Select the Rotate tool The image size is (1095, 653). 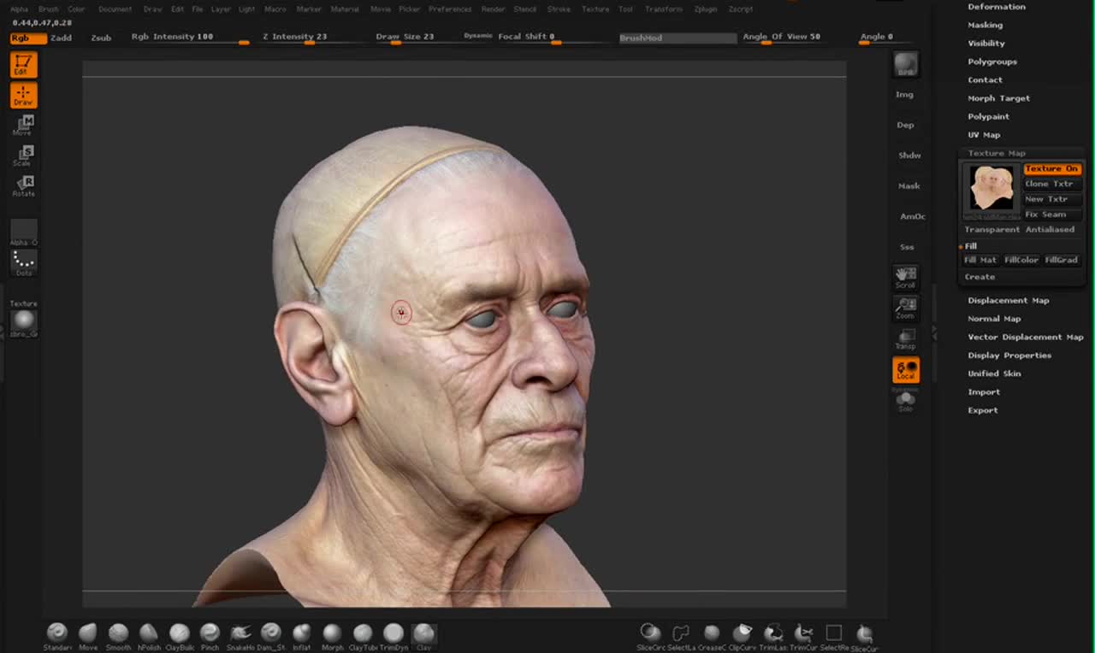23,185
